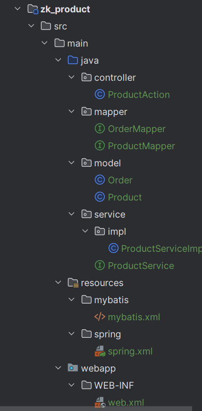Collapse the WEB-INF folder chevron
The width and height of the screenshot is (202, 411).
tap(71, 385)
